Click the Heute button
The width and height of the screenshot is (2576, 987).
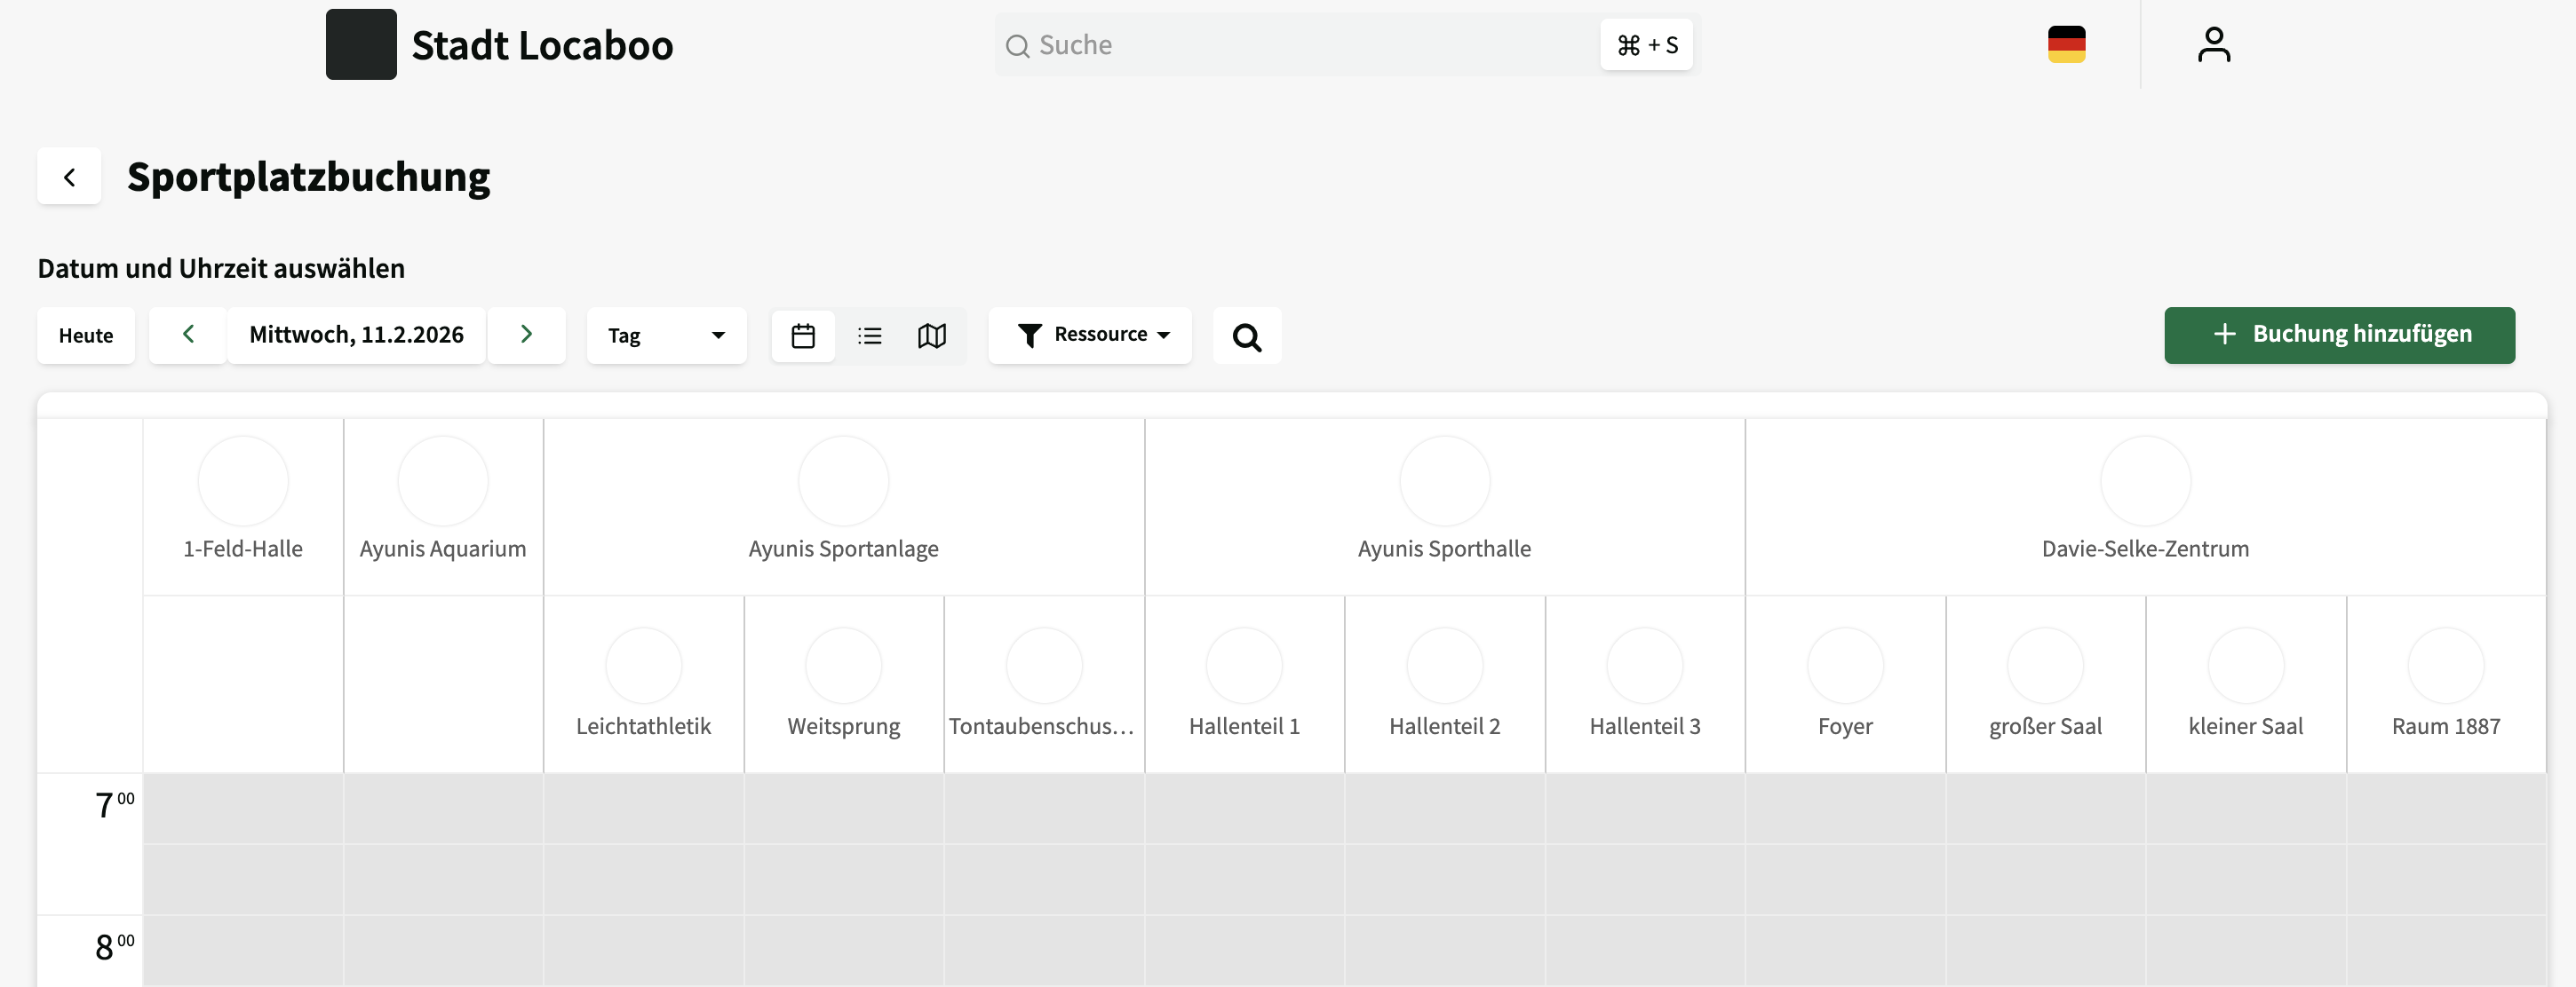click(86, 336)
